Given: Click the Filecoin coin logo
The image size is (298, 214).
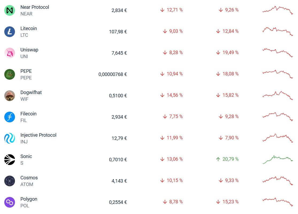Looking at the screenshot, I should 10,117.
